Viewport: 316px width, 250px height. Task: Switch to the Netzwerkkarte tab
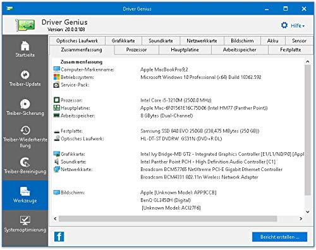coord(202,40)
